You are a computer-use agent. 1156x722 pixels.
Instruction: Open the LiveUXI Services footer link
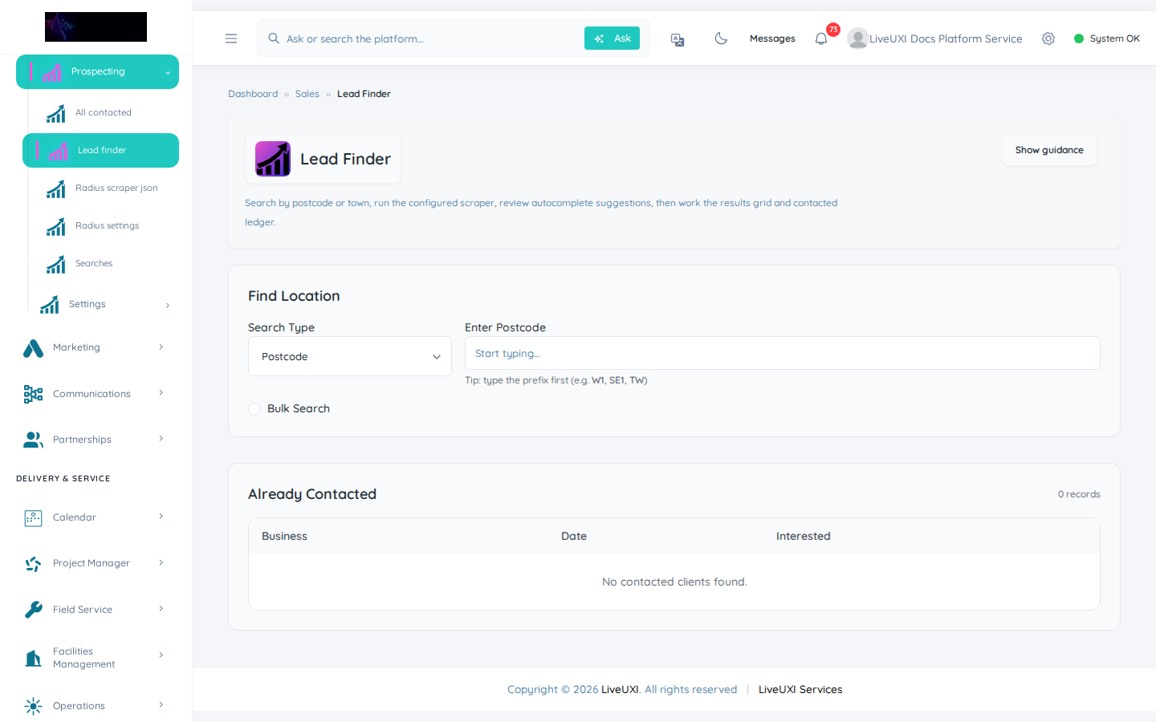coord(800,689)
